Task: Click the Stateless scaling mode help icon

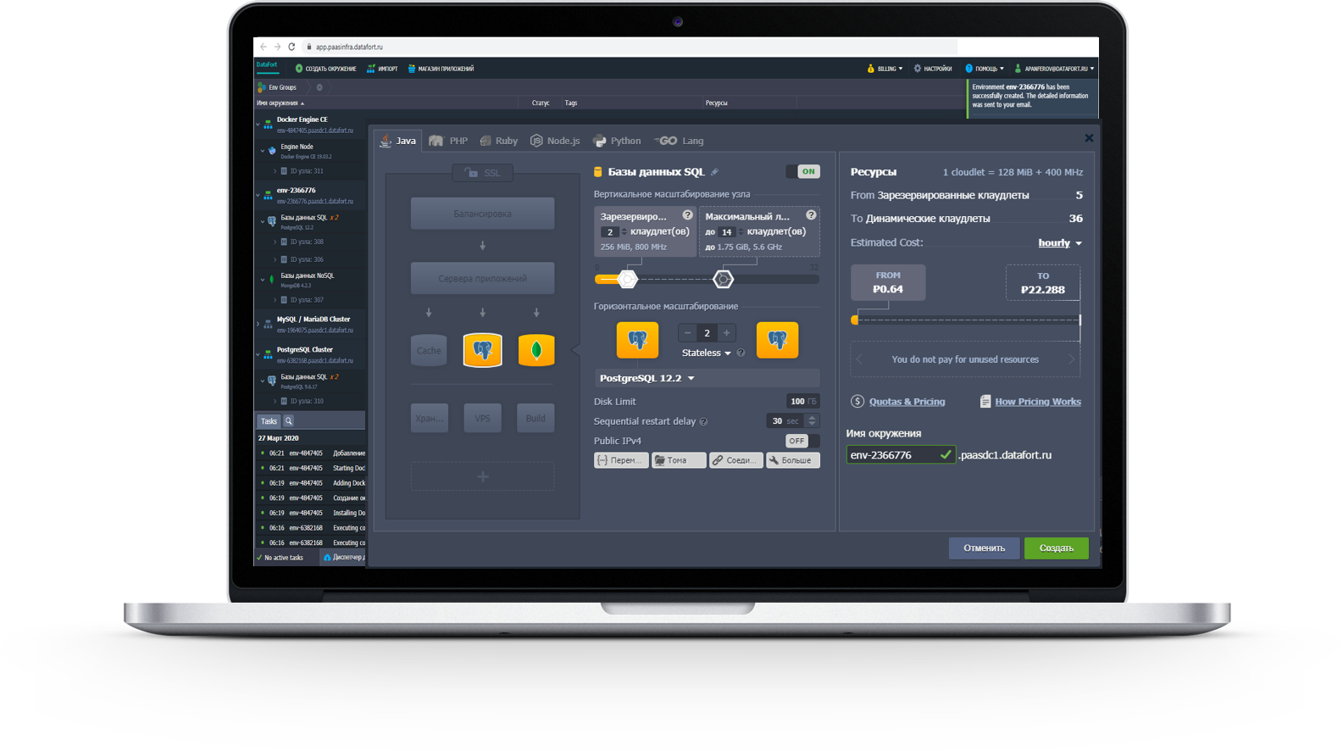Action: pos(741,353)
